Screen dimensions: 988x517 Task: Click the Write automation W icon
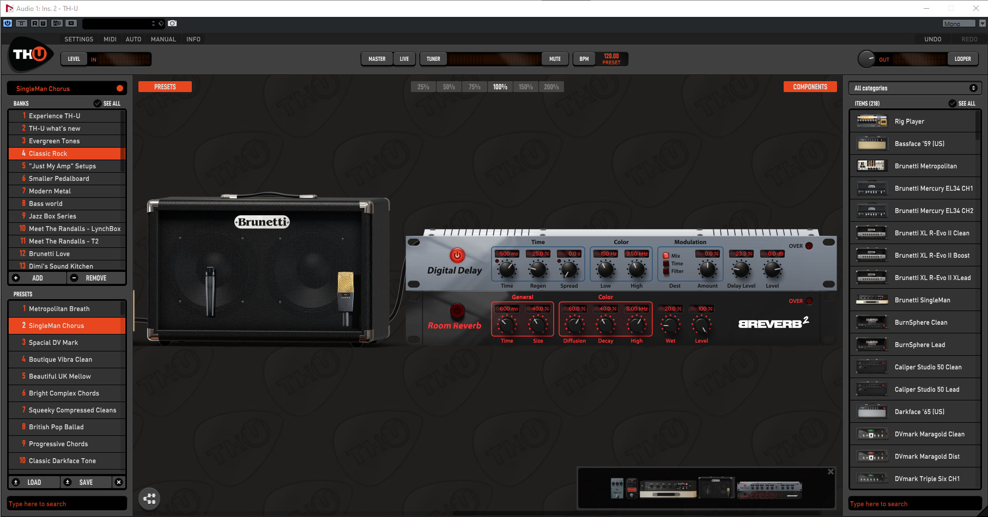[x=43, y=23]
